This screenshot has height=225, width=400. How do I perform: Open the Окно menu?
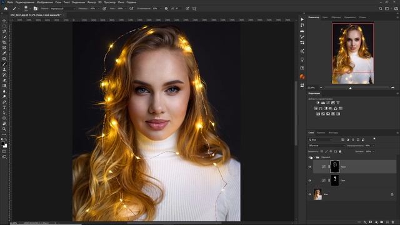pyautogui.click(x=121, y=2)
